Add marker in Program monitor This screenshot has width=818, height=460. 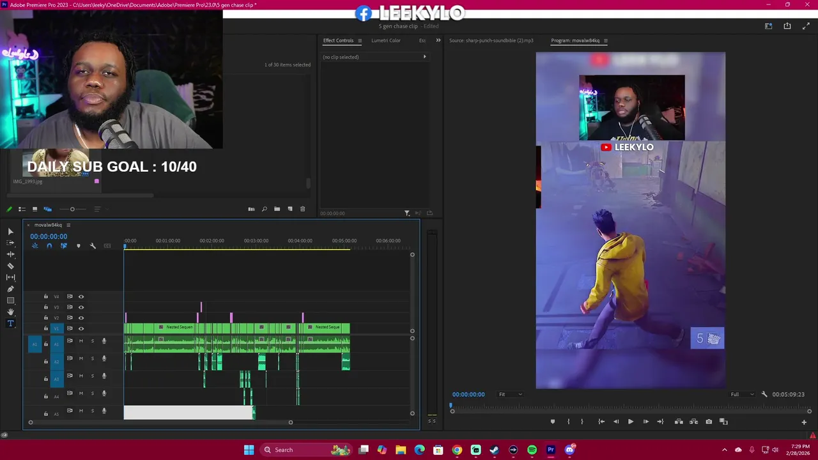click(x=553, y=422)
